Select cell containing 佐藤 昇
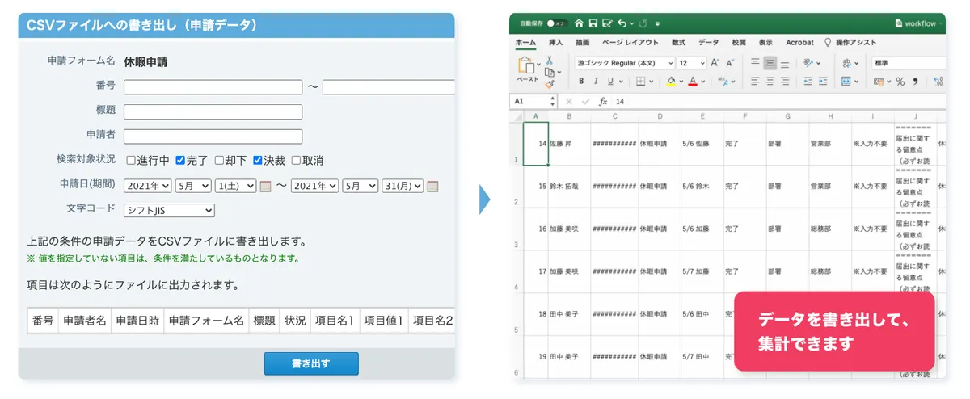Image resolution: width=970 pixels, height=399 pixels. point(569,144)
